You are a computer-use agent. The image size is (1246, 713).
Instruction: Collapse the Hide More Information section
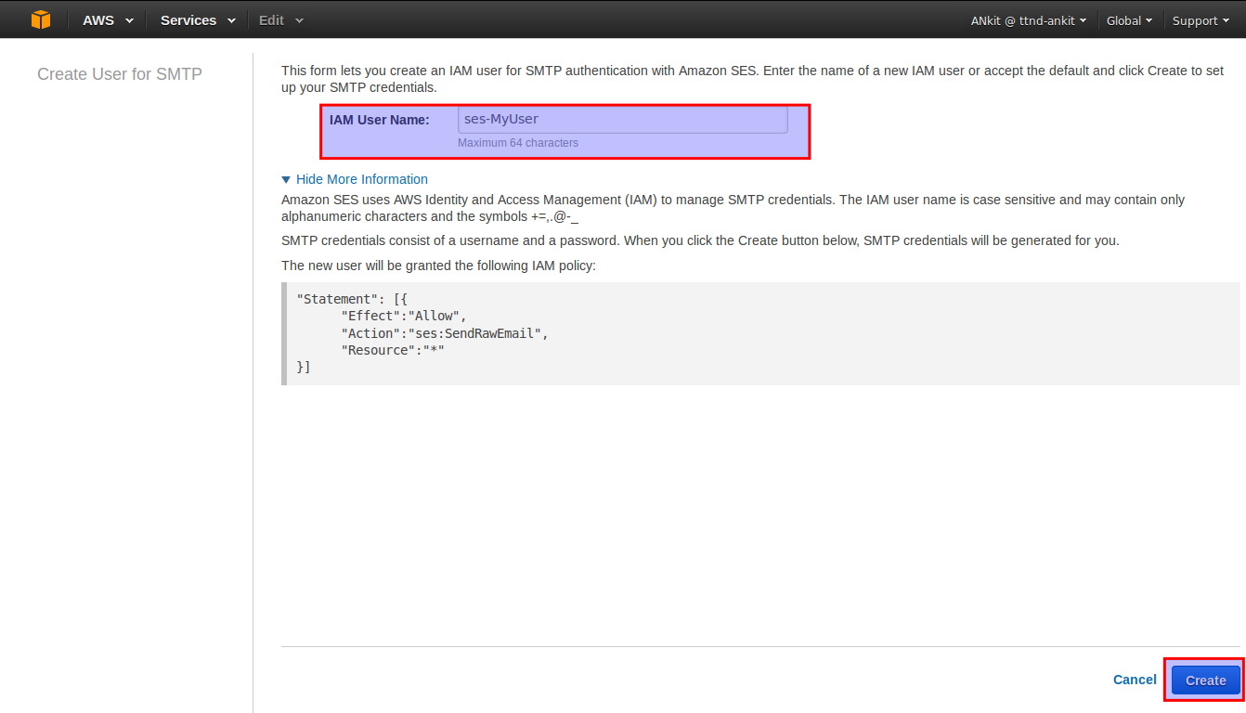point(355,179)
